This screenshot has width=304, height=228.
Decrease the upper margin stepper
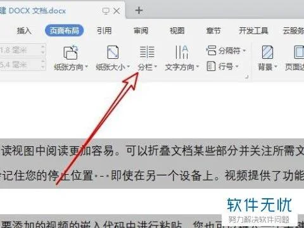click(43, 53)
